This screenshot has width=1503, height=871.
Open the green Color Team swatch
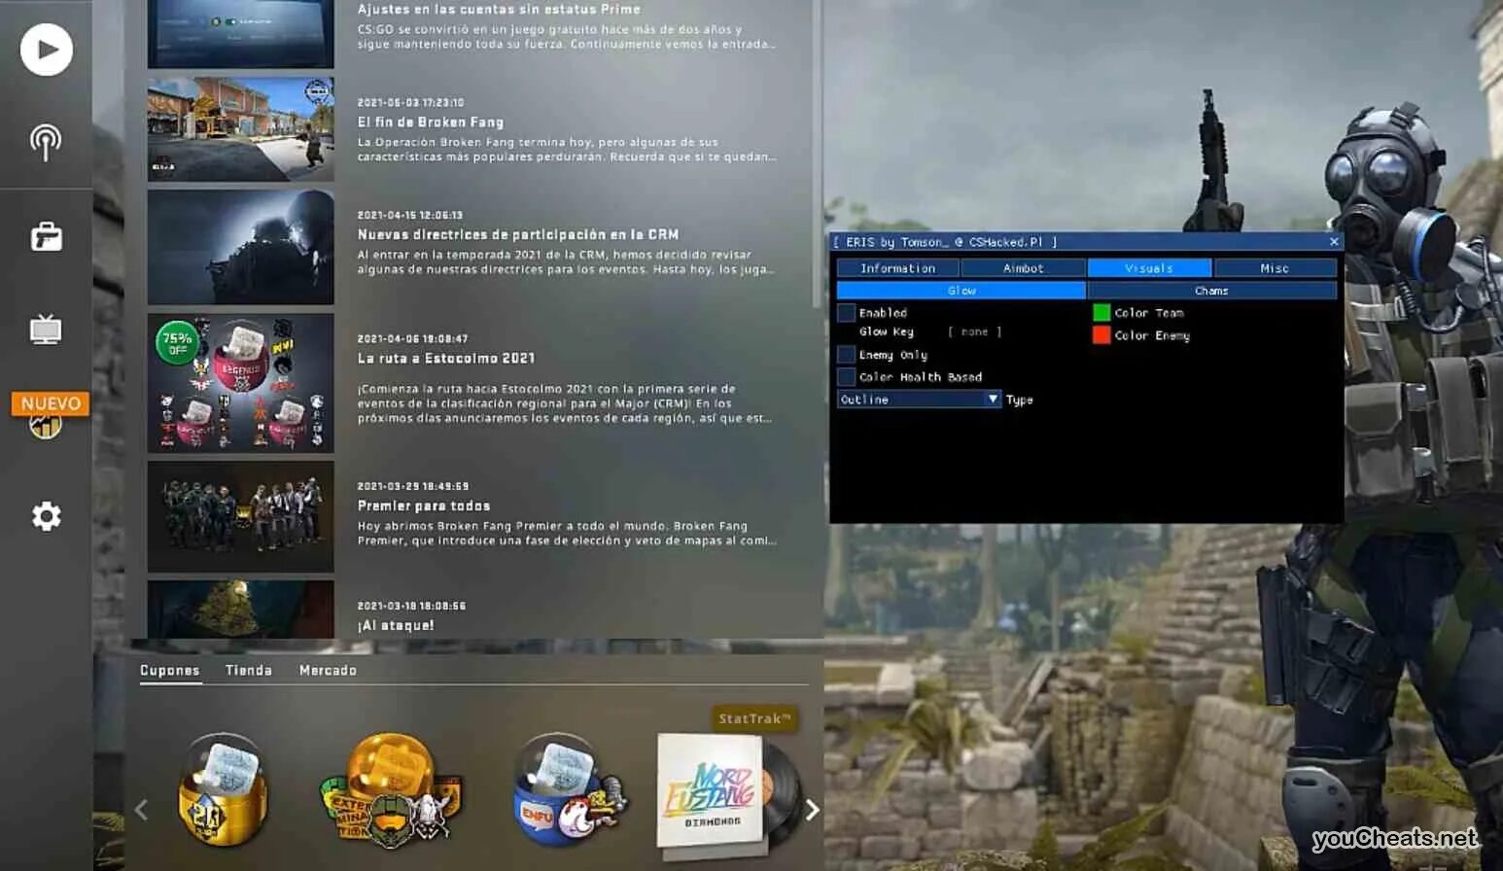click(x=1101, y=313)
